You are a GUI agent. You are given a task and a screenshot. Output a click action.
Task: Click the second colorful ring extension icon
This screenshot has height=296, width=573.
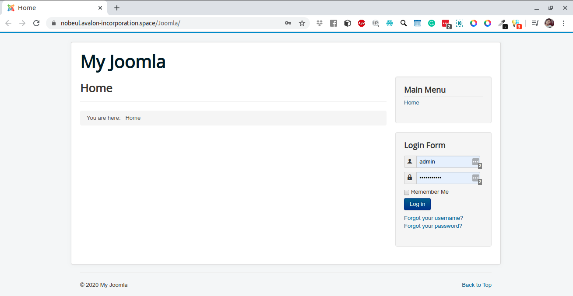(488, 23)
